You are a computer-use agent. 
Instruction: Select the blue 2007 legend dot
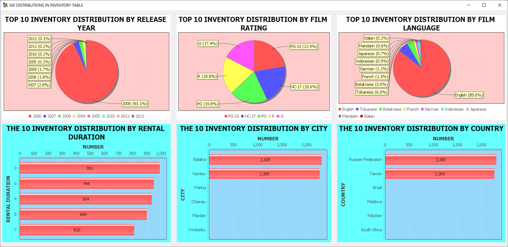(45, 116)
